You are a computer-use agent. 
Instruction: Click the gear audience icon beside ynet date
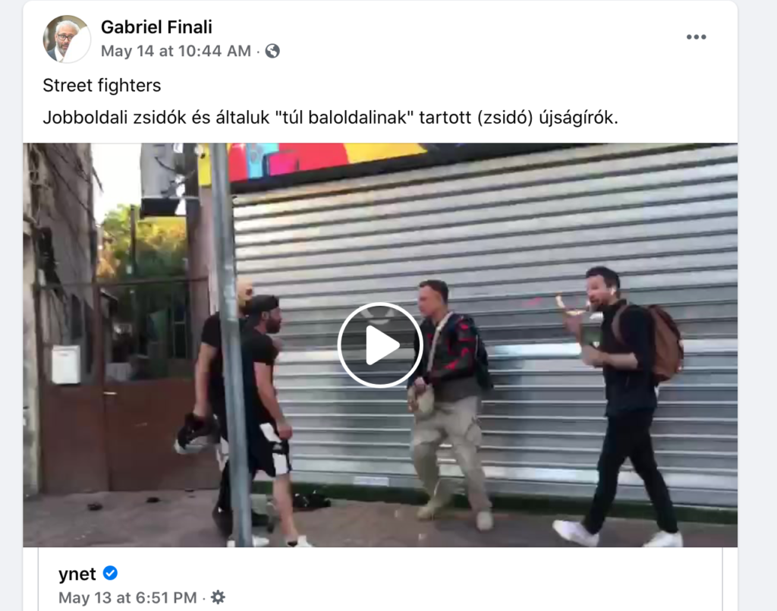coord(218,597)
